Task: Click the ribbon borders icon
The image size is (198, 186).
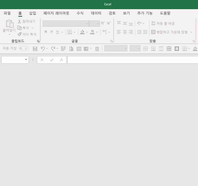Action: 70,32
